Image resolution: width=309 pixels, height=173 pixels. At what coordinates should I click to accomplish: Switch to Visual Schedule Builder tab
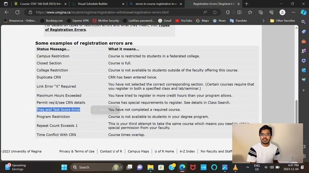[x=93, y=4]
